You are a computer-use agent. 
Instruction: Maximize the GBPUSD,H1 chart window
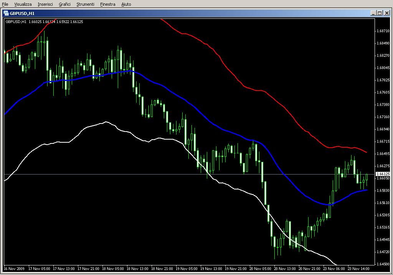380,13
